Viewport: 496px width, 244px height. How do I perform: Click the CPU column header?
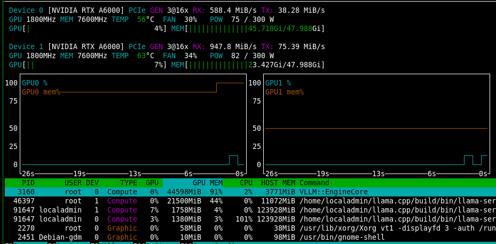246,183
